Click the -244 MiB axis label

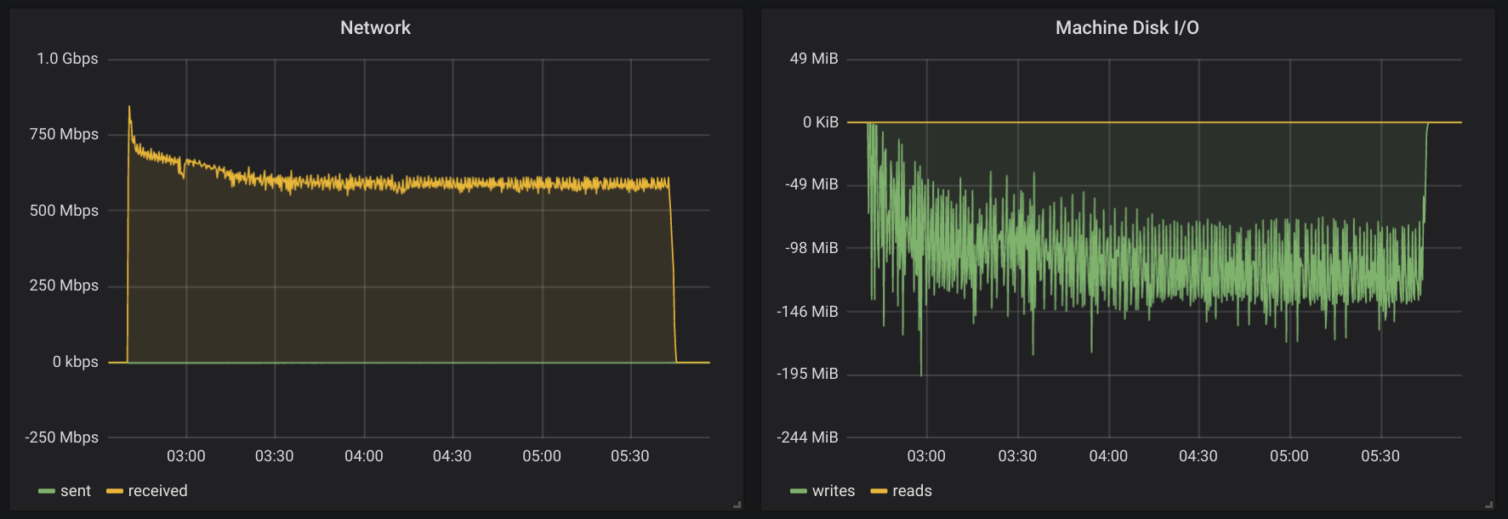point(807,437)
